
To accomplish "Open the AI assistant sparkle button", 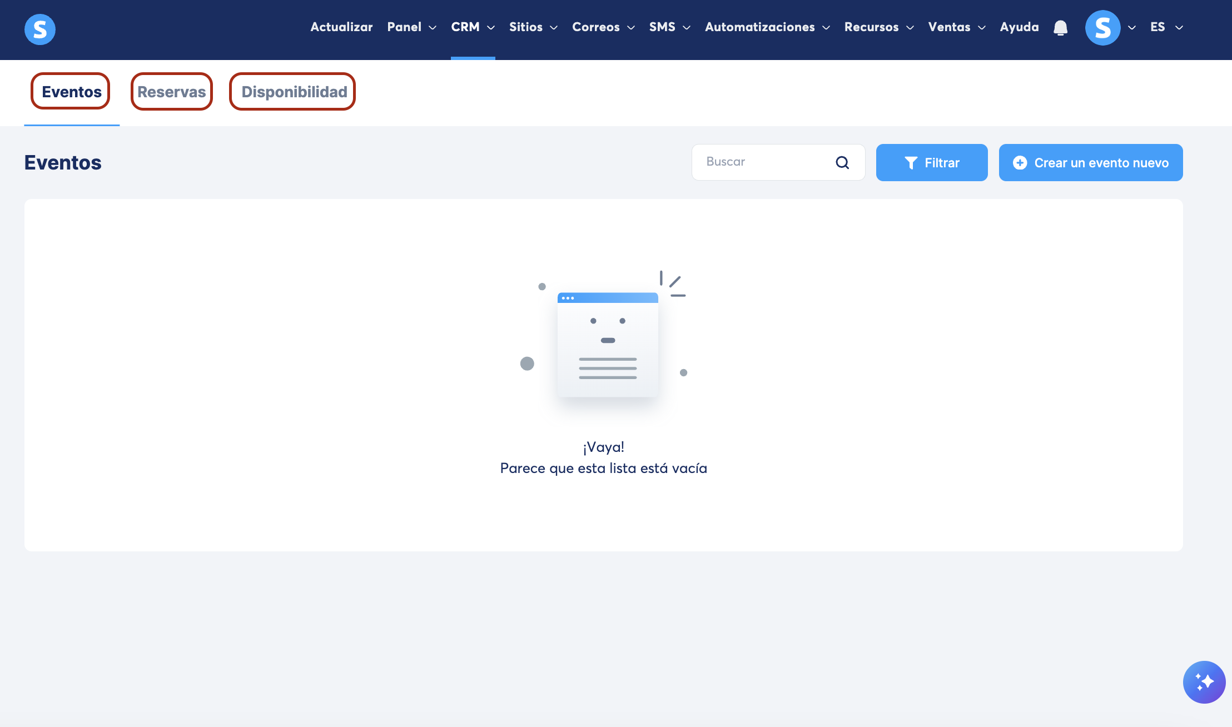I will [1204, 682].
